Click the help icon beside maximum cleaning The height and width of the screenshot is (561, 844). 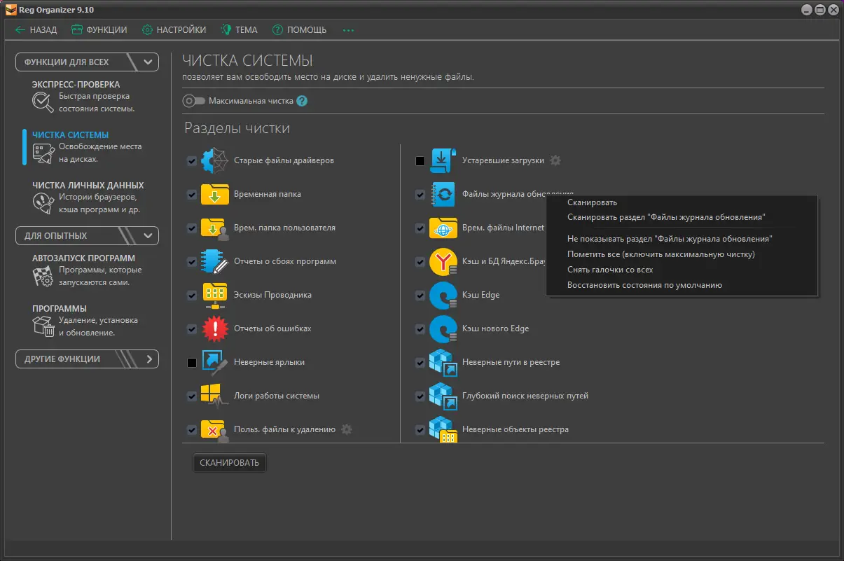[x=302, y=101]
